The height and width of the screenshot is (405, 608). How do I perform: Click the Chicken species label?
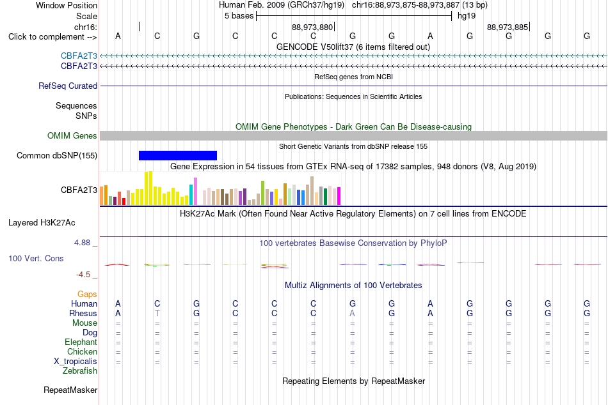click(x=82, y=351)
